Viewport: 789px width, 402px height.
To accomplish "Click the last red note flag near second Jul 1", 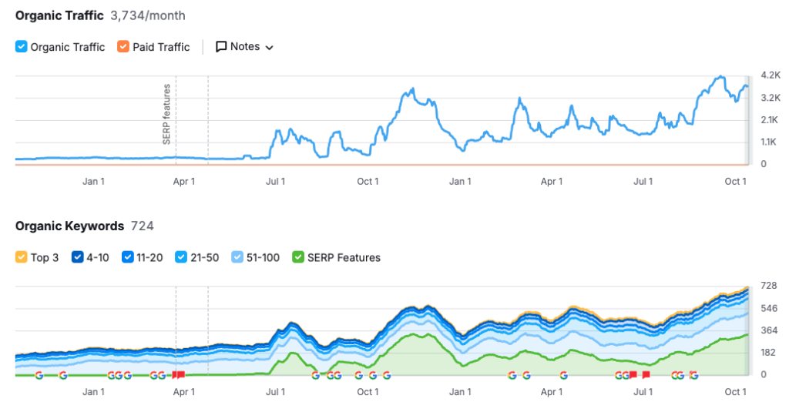I will pyautogui.click(x=646, y=375).
